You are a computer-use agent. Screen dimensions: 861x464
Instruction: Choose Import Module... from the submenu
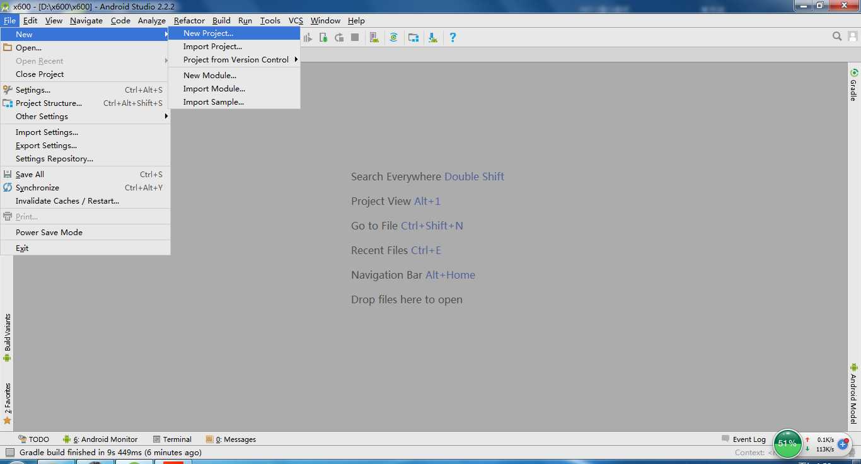click(234, 89)
